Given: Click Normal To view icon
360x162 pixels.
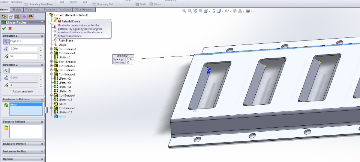Looking at the screenshot, I should click(x=214, y=11).
